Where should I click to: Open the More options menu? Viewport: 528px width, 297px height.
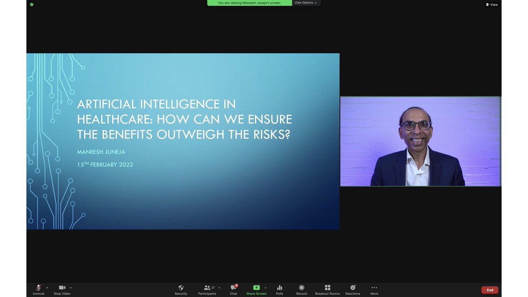tap(374, 290)
